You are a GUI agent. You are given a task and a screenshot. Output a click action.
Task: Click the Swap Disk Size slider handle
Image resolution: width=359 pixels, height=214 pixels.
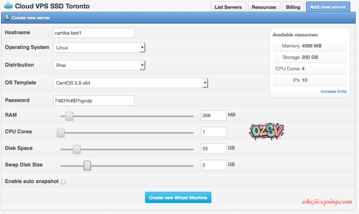point(87,166)
